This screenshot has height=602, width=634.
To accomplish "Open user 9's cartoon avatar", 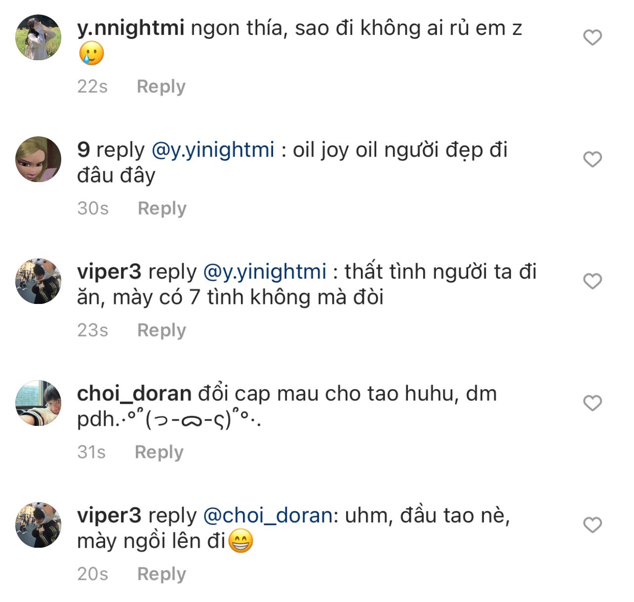I will click(x=39, y=159).
